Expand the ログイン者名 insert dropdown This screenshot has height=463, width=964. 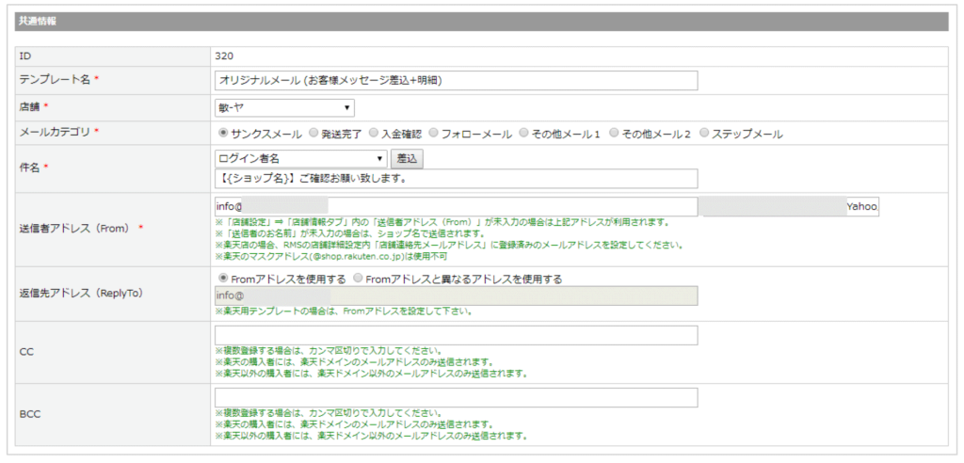(301, 158)
